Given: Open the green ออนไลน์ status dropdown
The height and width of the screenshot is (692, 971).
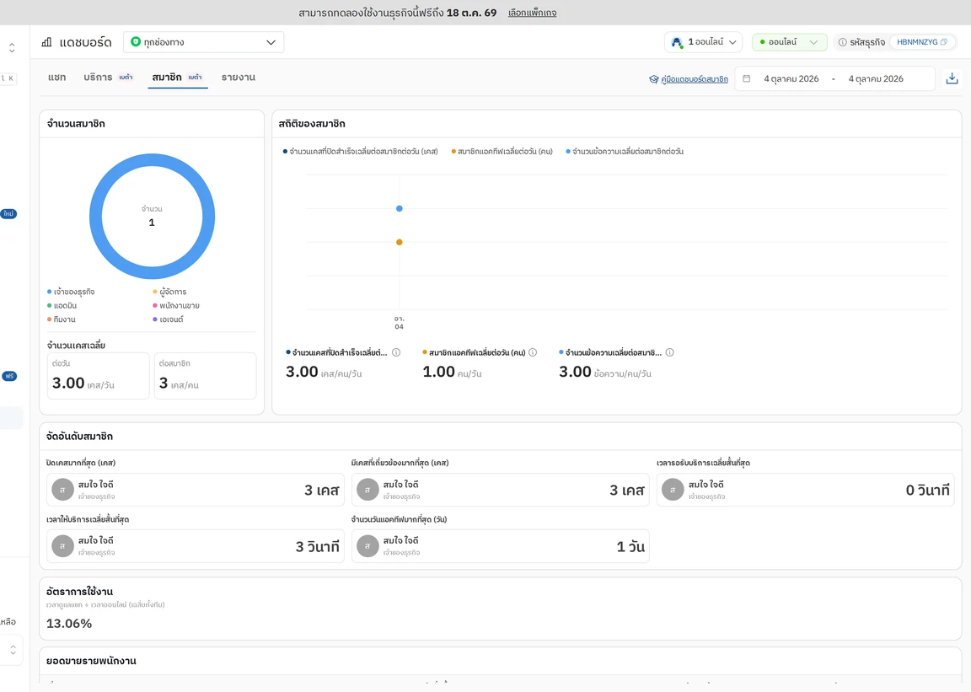Looking at the screenshot, I should coord(790,42).
